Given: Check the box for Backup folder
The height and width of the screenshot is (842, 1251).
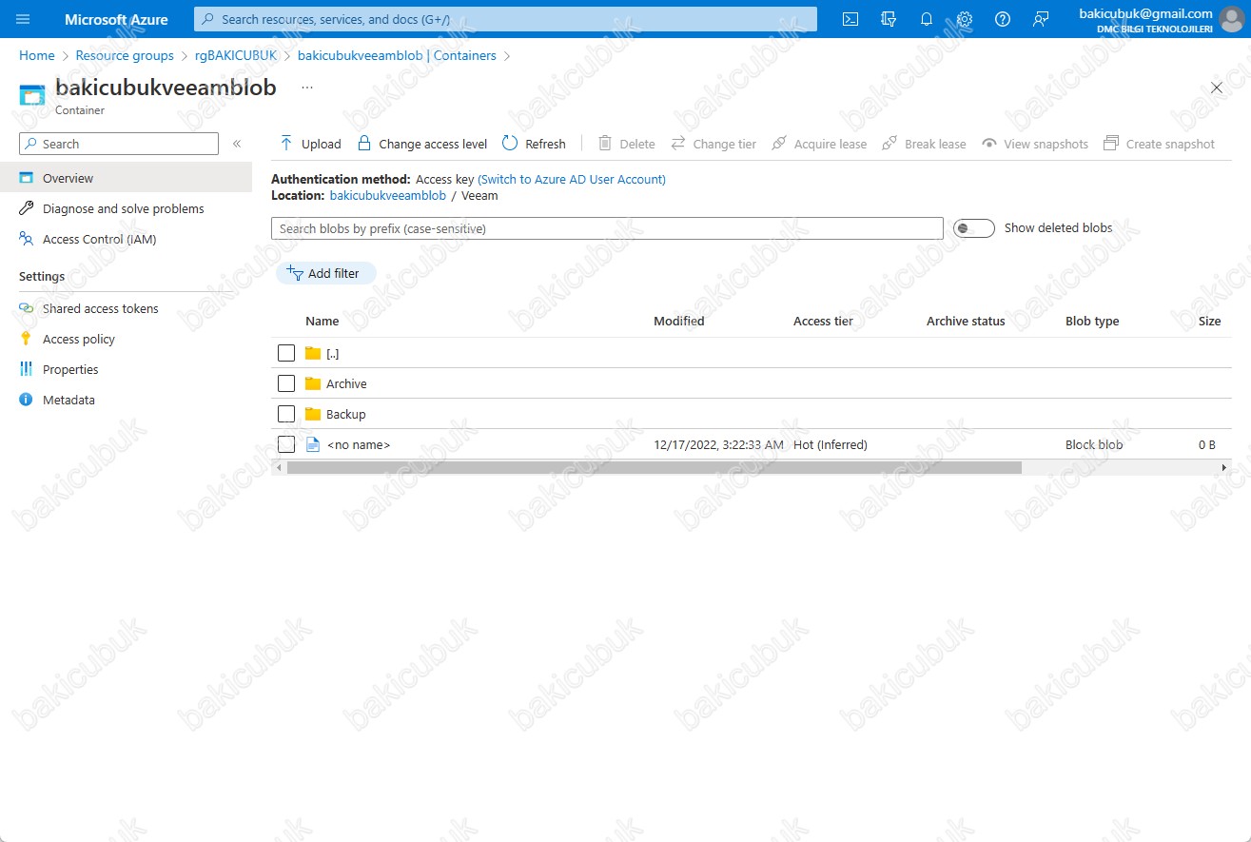Looking at the screenshot, I should [286, 414].
